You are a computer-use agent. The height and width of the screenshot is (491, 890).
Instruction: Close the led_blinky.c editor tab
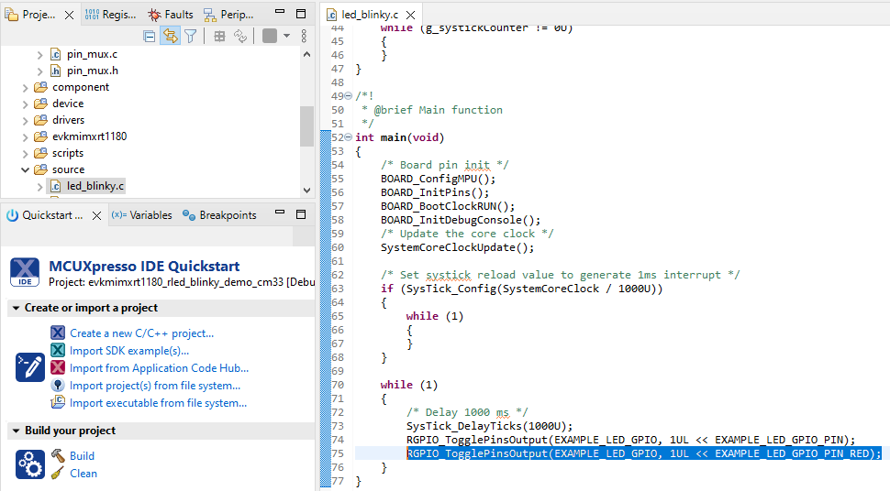(x=409, y=15)
